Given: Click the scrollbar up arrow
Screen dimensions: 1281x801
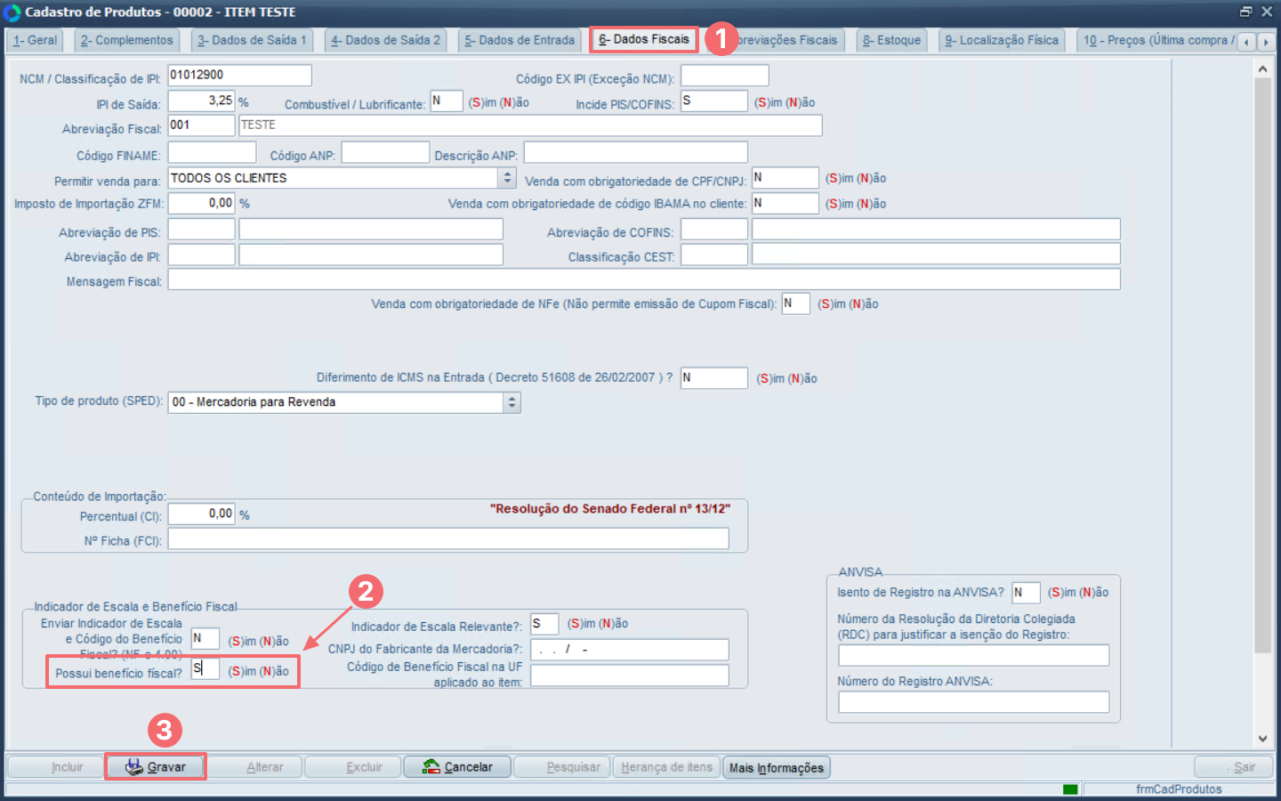Looking at the screenshot, I should coord(1262,69).
